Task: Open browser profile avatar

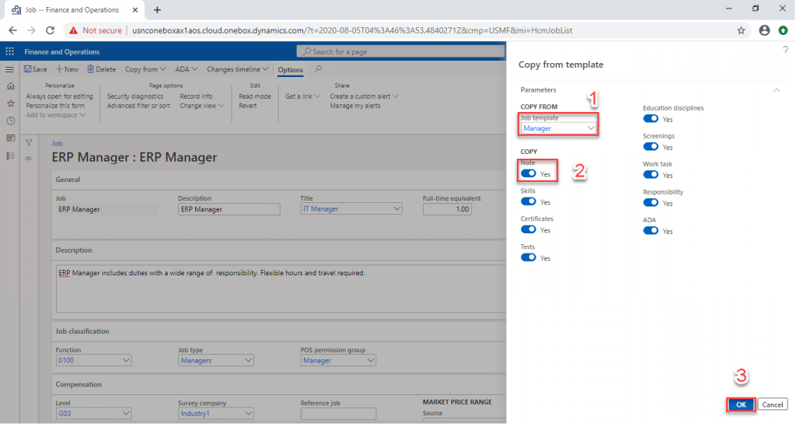Action: pyautogui.click(x=764, y=30)
